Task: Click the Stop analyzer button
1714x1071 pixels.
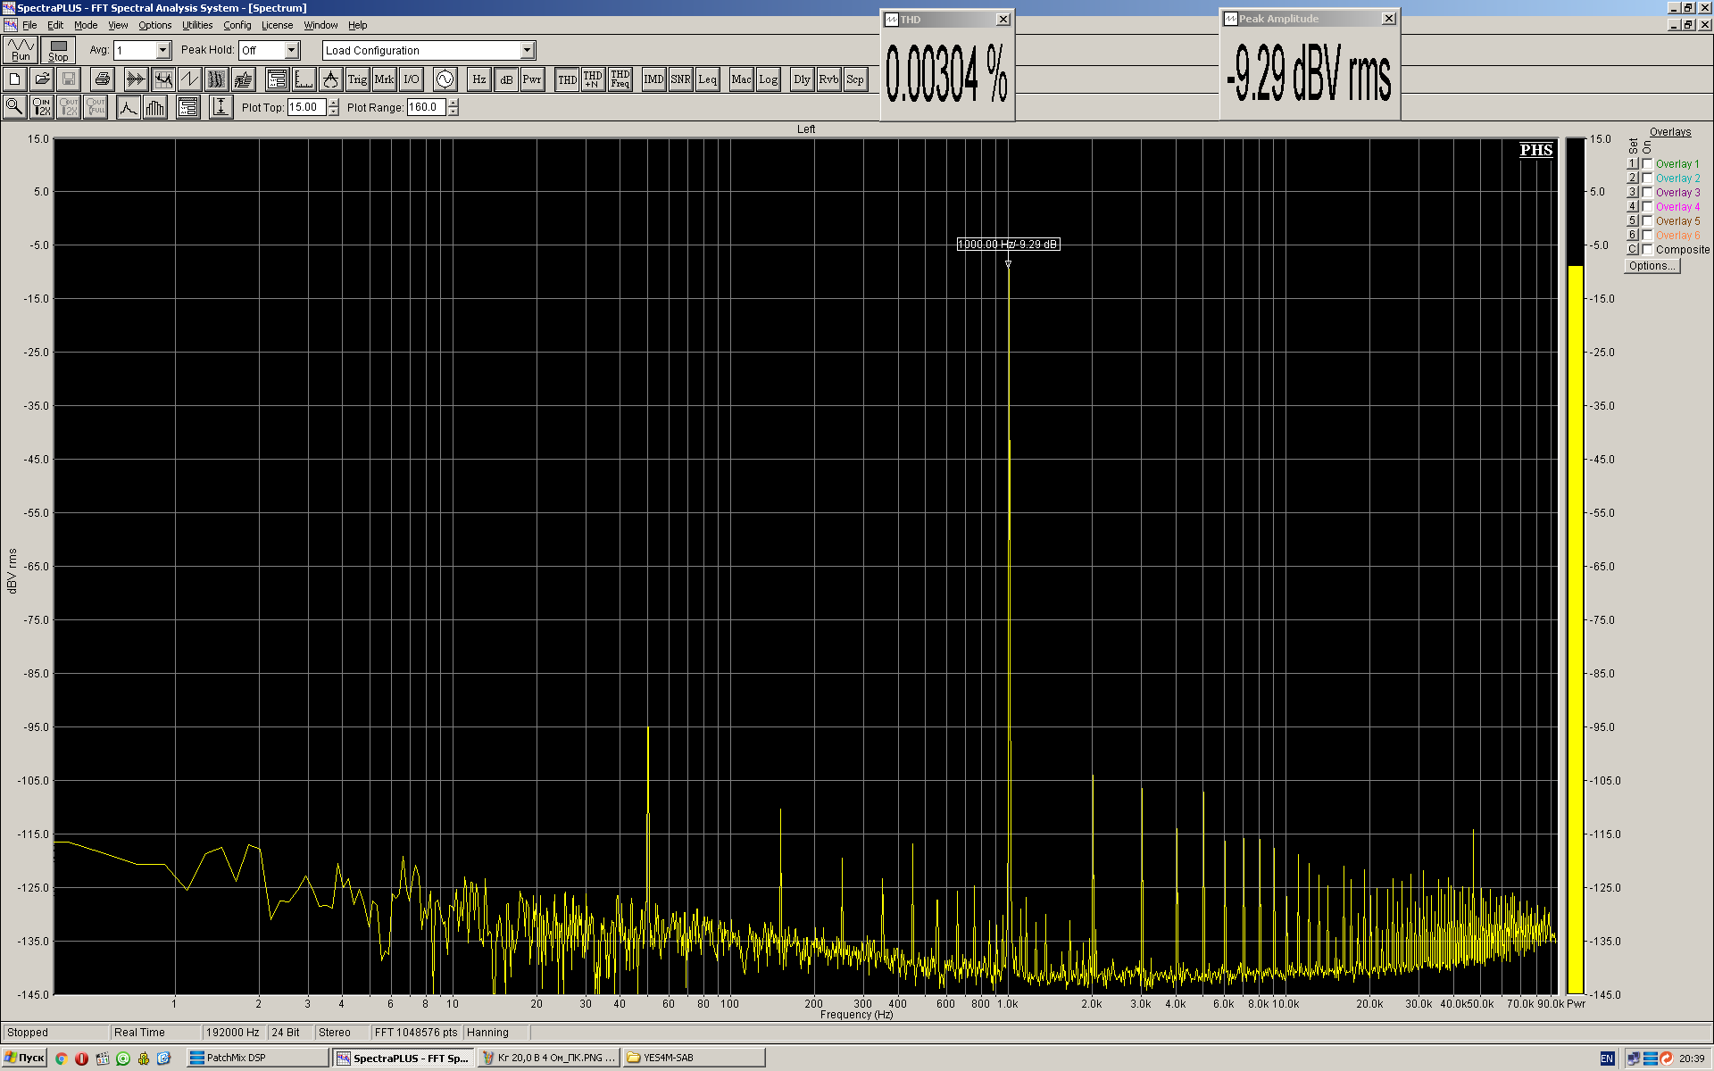Action: [x=58, y=50]
